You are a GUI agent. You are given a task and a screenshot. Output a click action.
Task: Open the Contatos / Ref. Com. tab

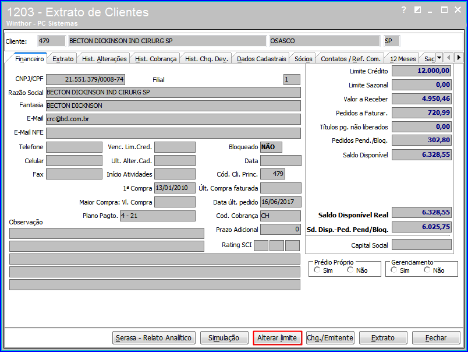click(350, 59)
